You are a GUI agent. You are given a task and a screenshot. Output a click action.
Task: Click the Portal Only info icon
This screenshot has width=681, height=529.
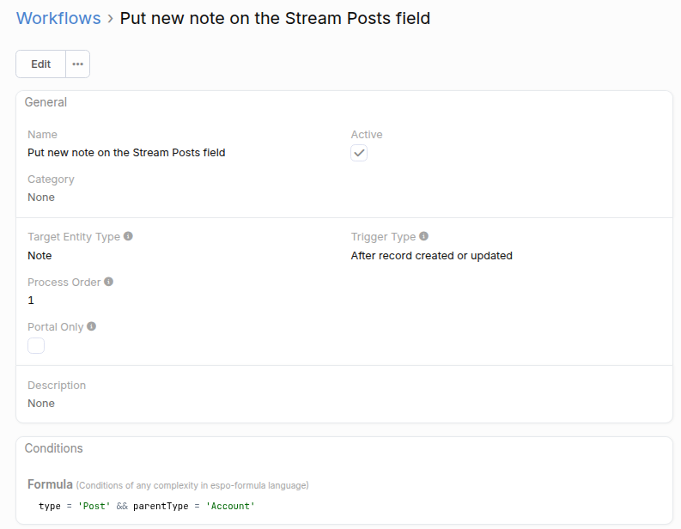(91, 326)
